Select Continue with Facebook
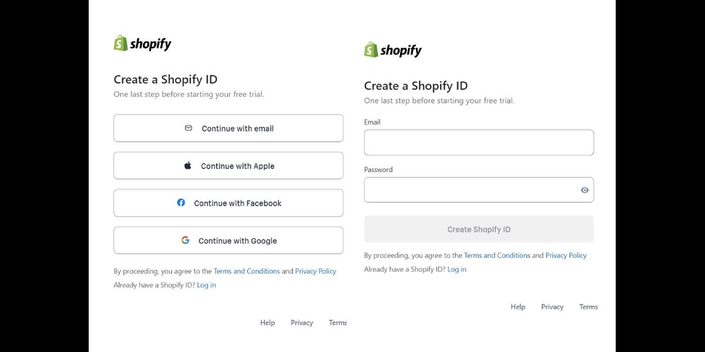Image resolution: width=705 pixels, height=352 pixels. (228, 202)
